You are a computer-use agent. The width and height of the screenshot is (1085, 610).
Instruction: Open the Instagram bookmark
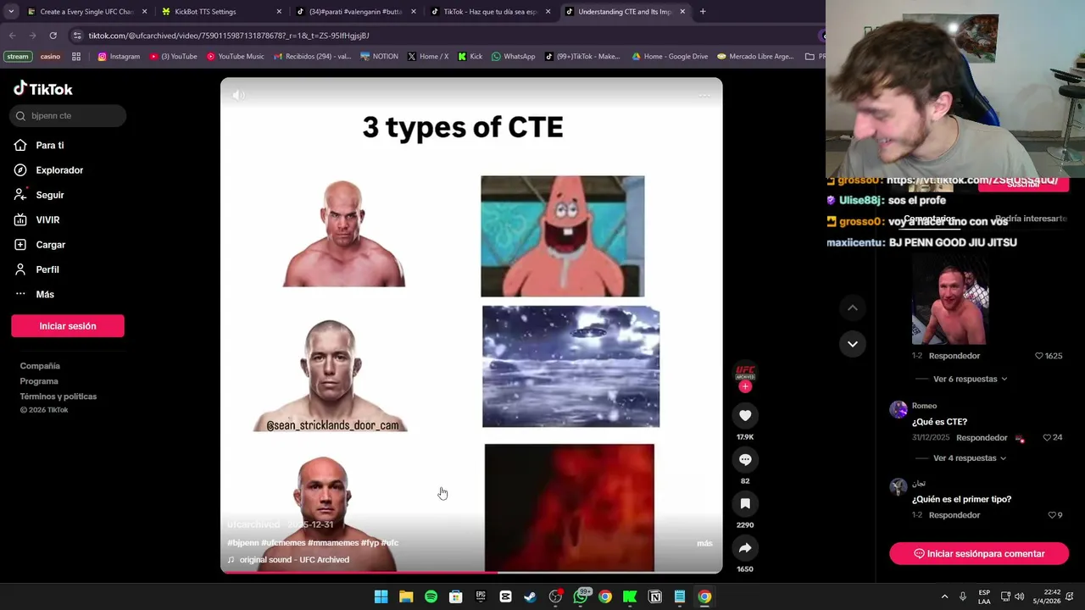point(119,57)
